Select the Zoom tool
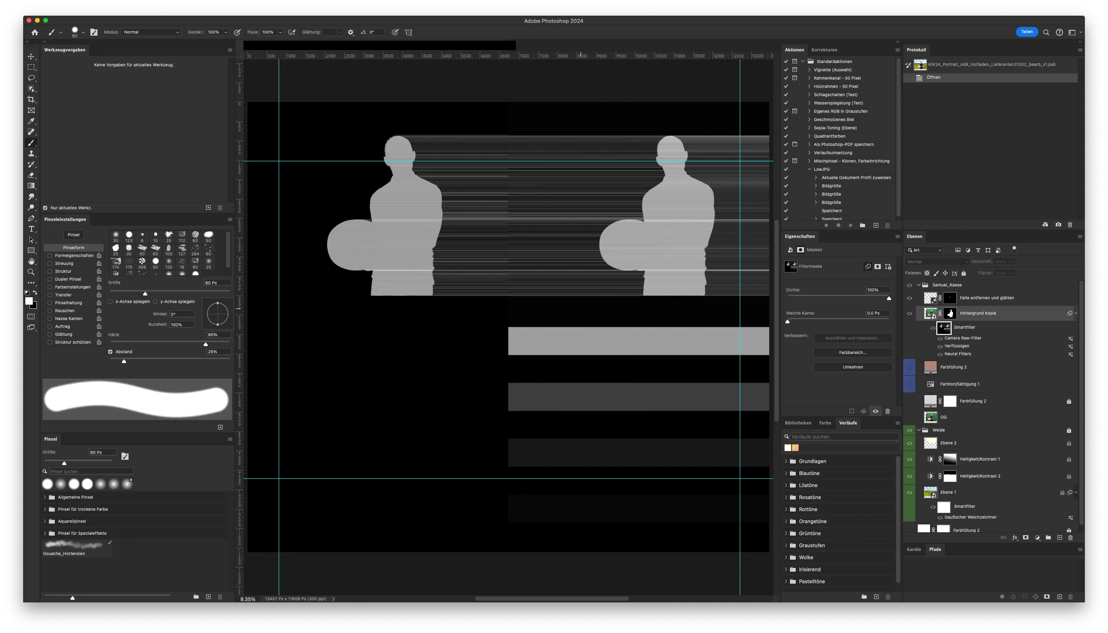The width and height of the screenshot is (1108, 633). [32, 272]
